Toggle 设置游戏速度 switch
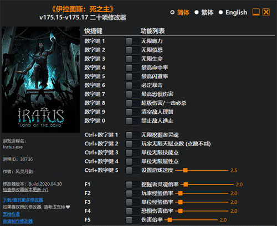The height and width of the screenshot is (226, 277). [x=132, y=170]
